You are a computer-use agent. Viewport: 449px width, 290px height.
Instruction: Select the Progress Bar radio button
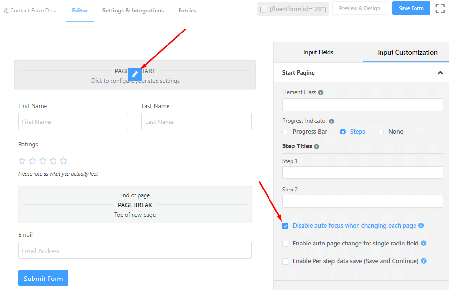(x=285, y=131)
